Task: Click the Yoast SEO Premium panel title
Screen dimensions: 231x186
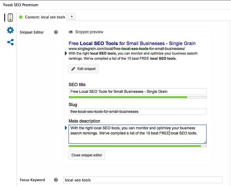Action: [x=21, y=5]
